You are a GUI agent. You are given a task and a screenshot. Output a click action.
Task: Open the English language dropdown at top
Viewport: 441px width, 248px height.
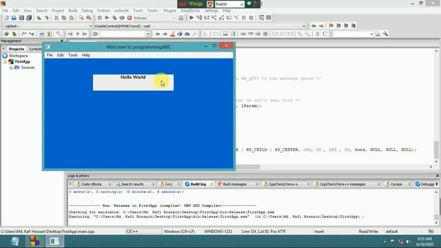tap(242, 4)
